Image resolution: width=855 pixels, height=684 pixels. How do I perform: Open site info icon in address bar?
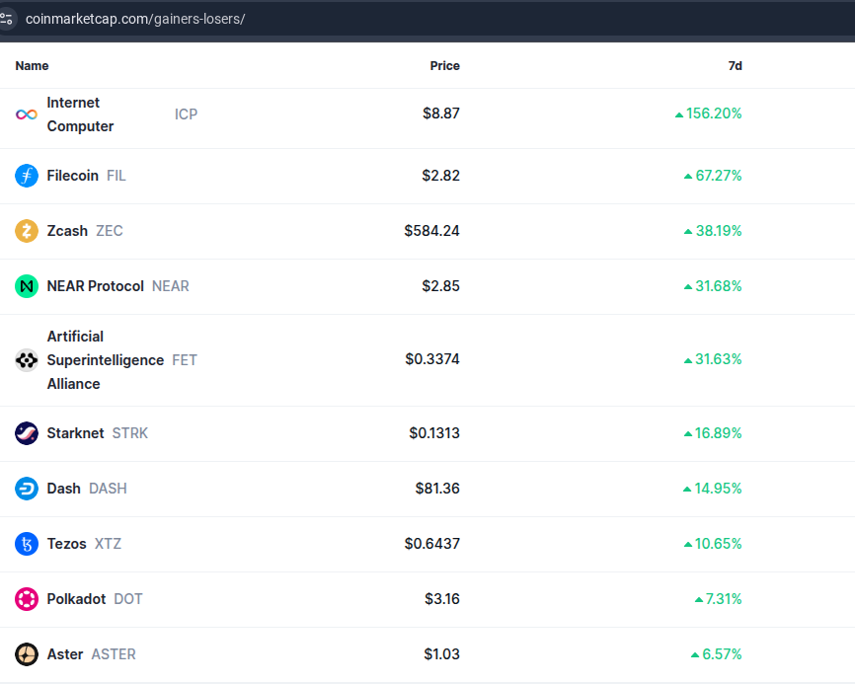point(7,19)
